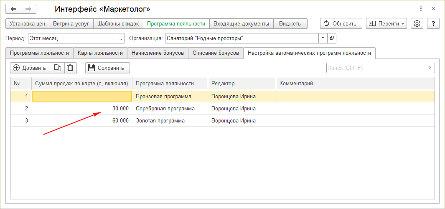The width and height of the screenshot is (445, 209).
Task: Open the three-dot window menu
Action: point(419,9)
